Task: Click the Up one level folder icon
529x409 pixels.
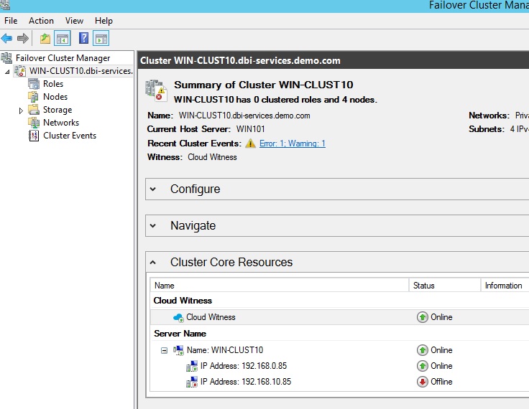Action: tap(45, 39)
